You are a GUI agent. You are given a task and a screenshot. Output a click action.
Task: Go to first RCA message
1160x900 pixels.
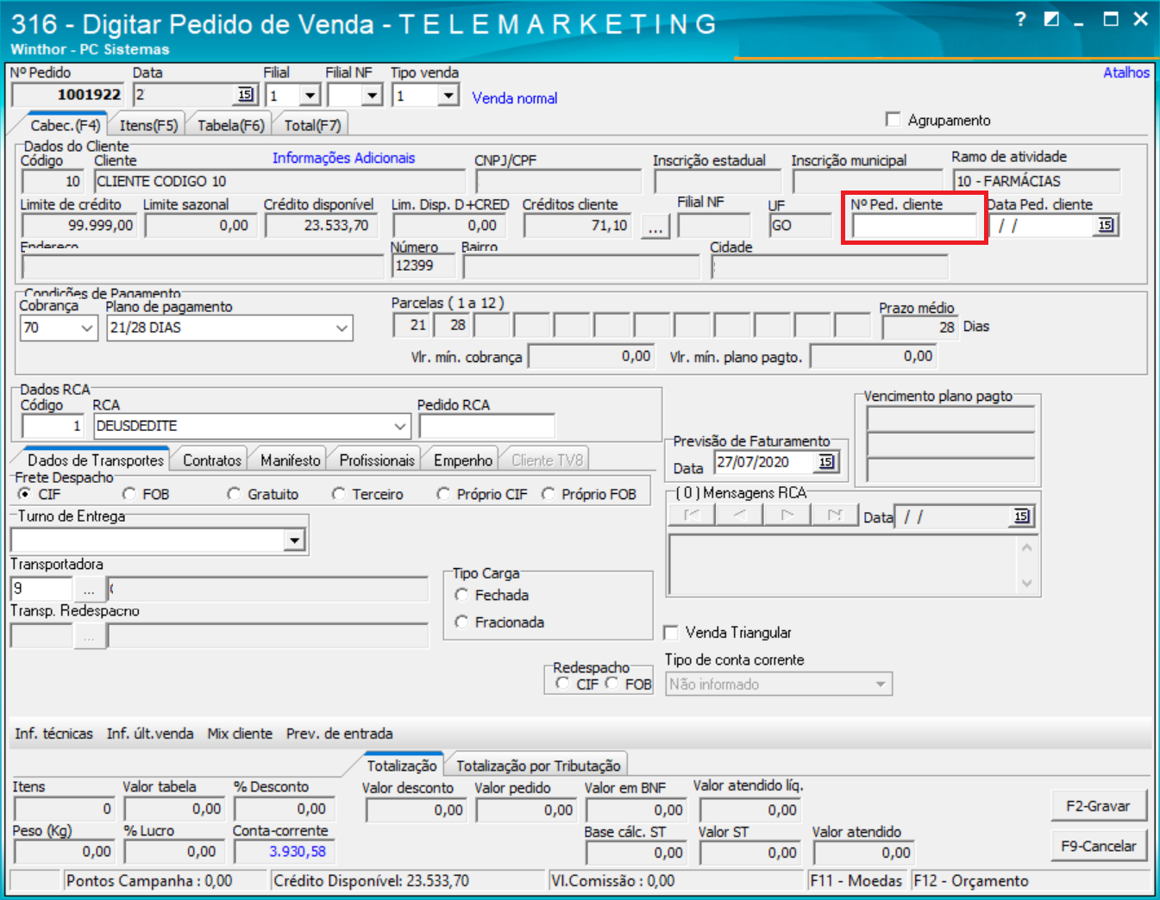692,515
